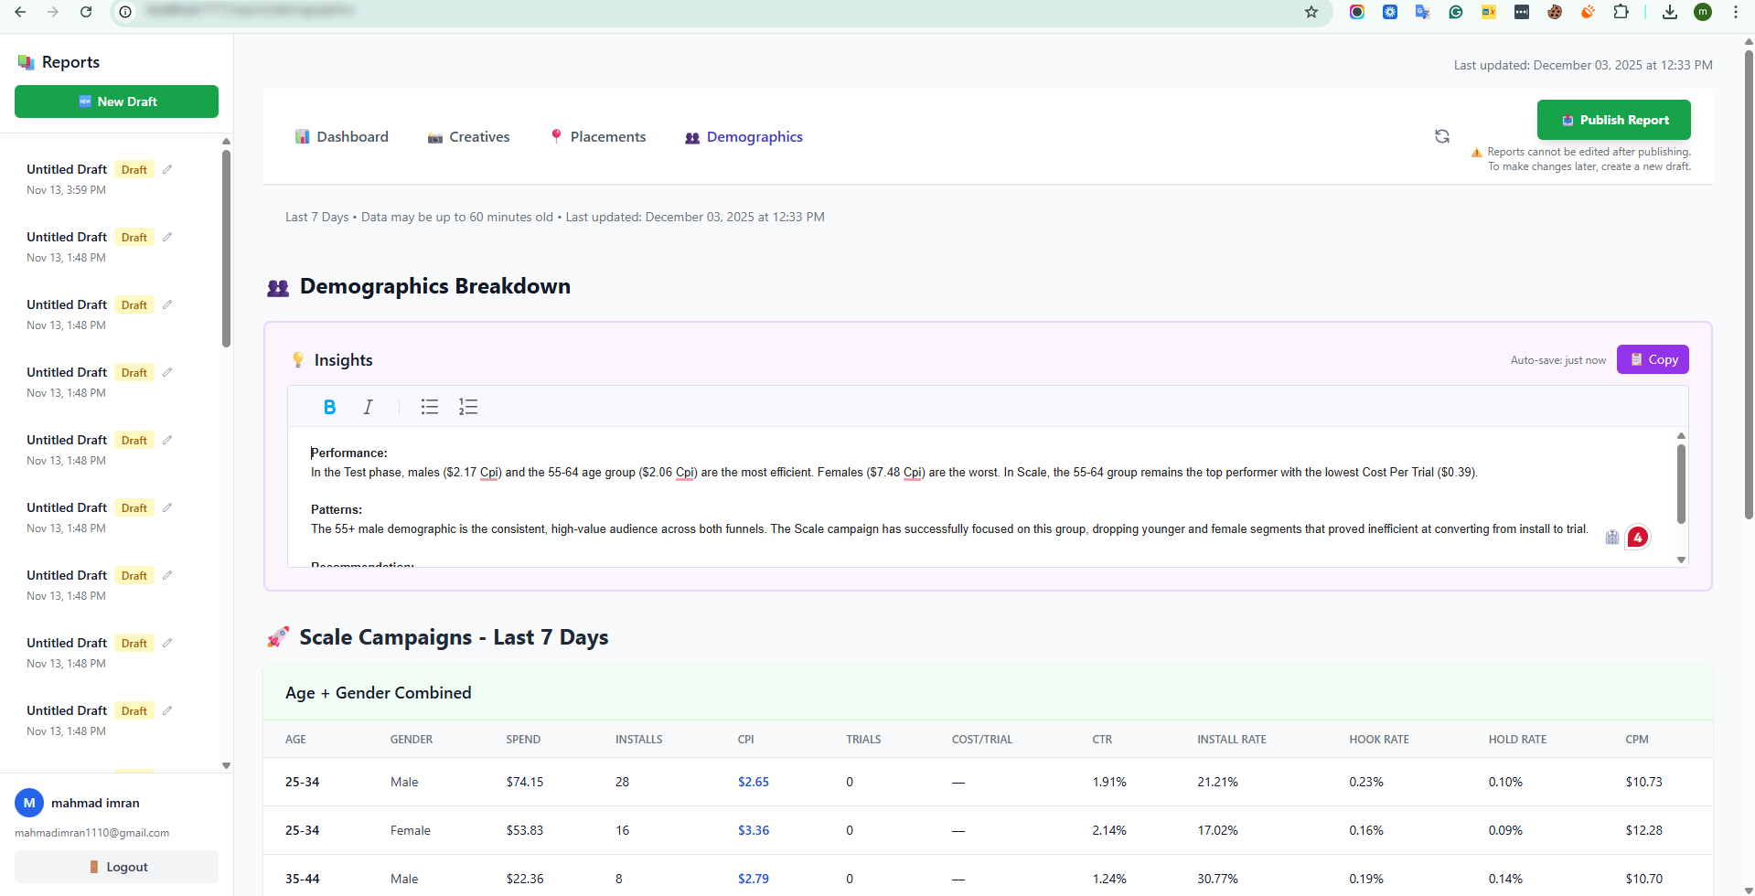The width and height of the screenshot is (1755, 896).
Task: Edit the name of the Nov 13, 3:59 PM draft
Action: [167, 169]
